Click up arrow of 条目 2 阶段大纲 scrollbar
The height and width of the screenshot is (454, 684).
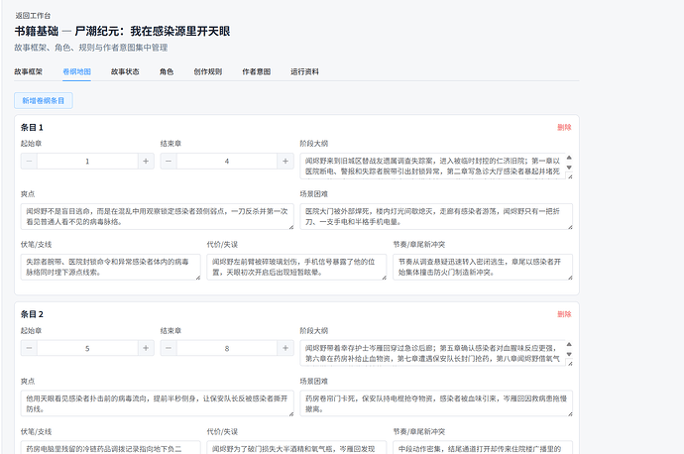569,344
